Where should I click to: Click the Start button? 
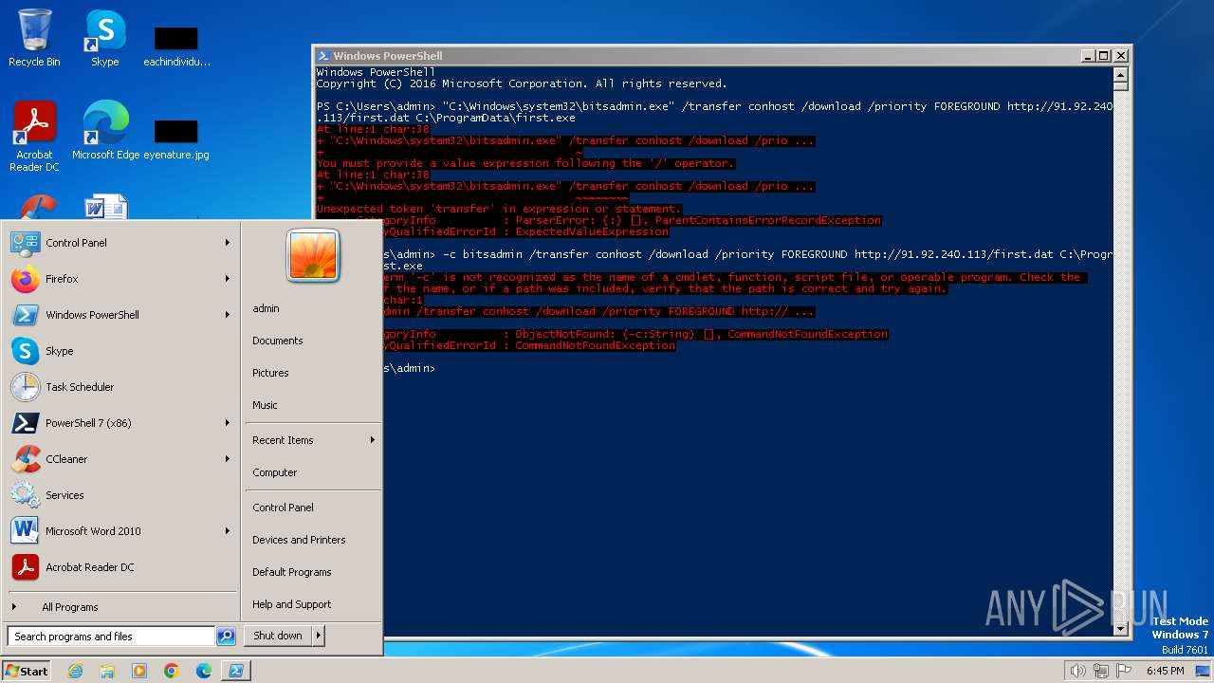pos(27,671)
